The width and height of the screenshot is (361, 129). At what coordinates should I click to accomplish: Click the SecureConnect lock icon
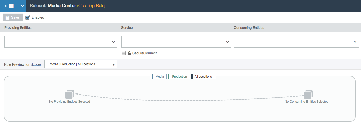point(129,53)
